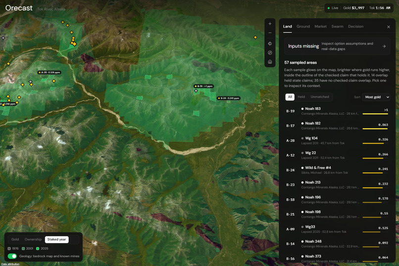Reset map orientation with compass icon
Screen dimensions: 399x266
(x=270, y=53)
